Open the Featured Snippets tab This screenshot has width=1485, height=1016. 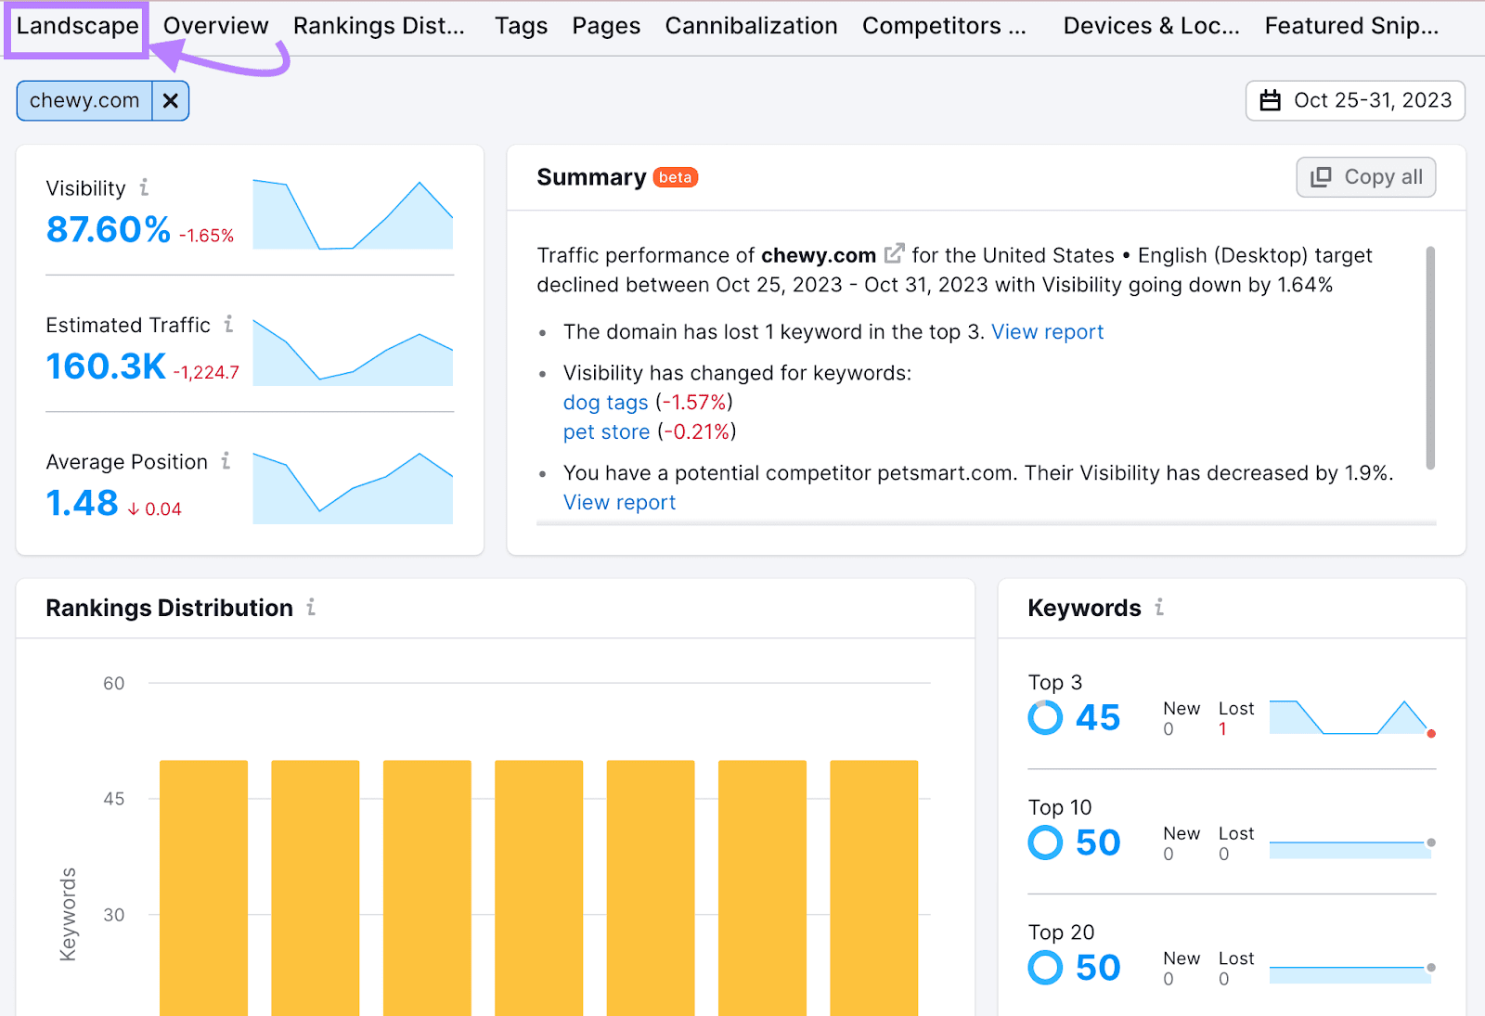tap(1351, 26)
